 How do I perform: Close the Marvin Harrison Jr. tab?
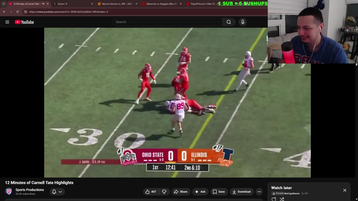pyautogui.click(x=136, y=4)
